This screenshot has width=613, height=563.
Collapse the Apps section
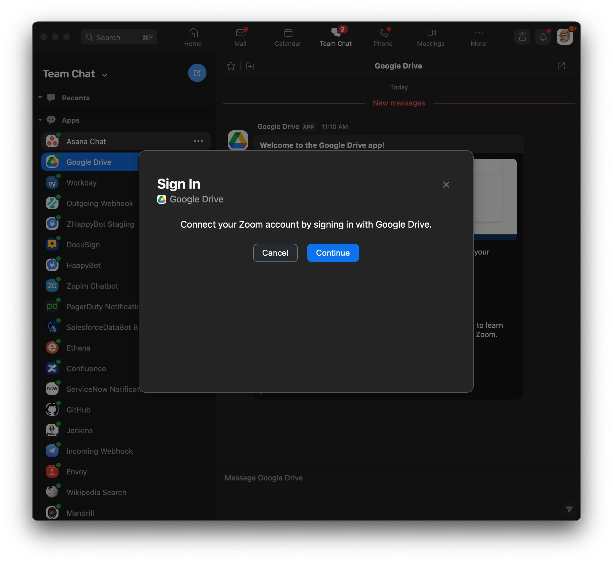[x=40, y=120]
